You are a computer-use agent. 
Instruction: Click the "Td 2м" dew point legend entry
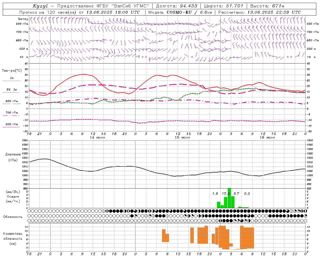click(11, 89)
